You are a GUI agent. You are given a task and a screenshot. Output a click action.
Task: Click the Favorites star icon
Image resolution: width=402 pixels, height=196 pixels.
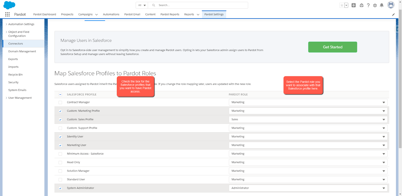pos(342,5)
